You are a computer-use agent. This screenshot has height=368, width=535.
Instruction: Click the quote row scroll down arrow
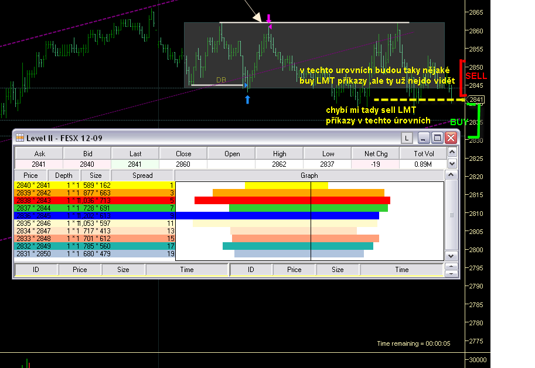point(452,164)
